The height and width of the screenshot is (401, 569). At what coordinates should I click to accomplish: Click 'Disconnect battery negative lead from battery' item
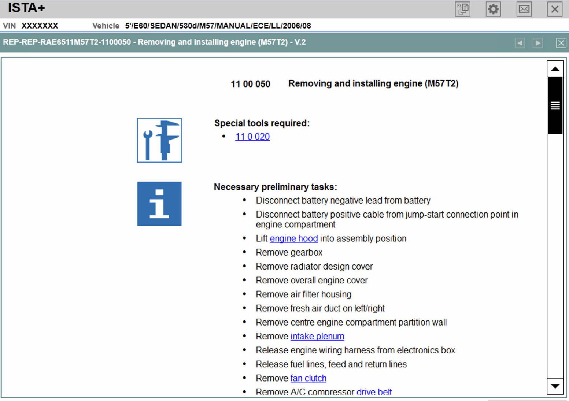tap(343, 200)
